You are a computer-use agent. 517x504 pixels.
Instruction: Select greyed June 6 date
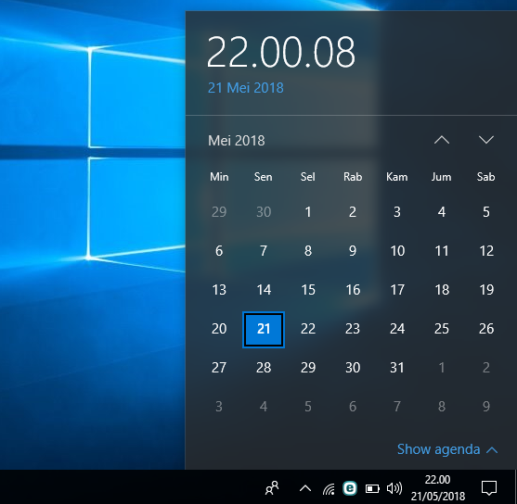coord(353,407)
